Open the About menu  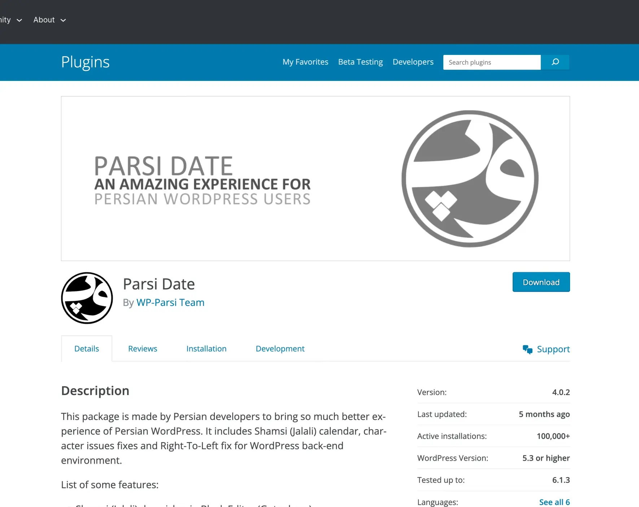pos(44,20)
